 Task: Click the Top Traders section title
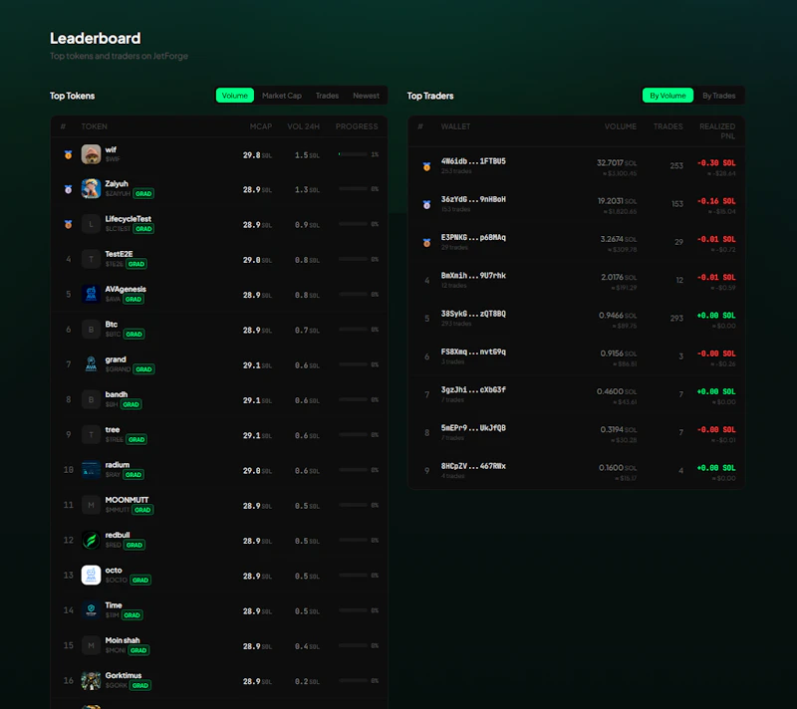coord(430,96)
